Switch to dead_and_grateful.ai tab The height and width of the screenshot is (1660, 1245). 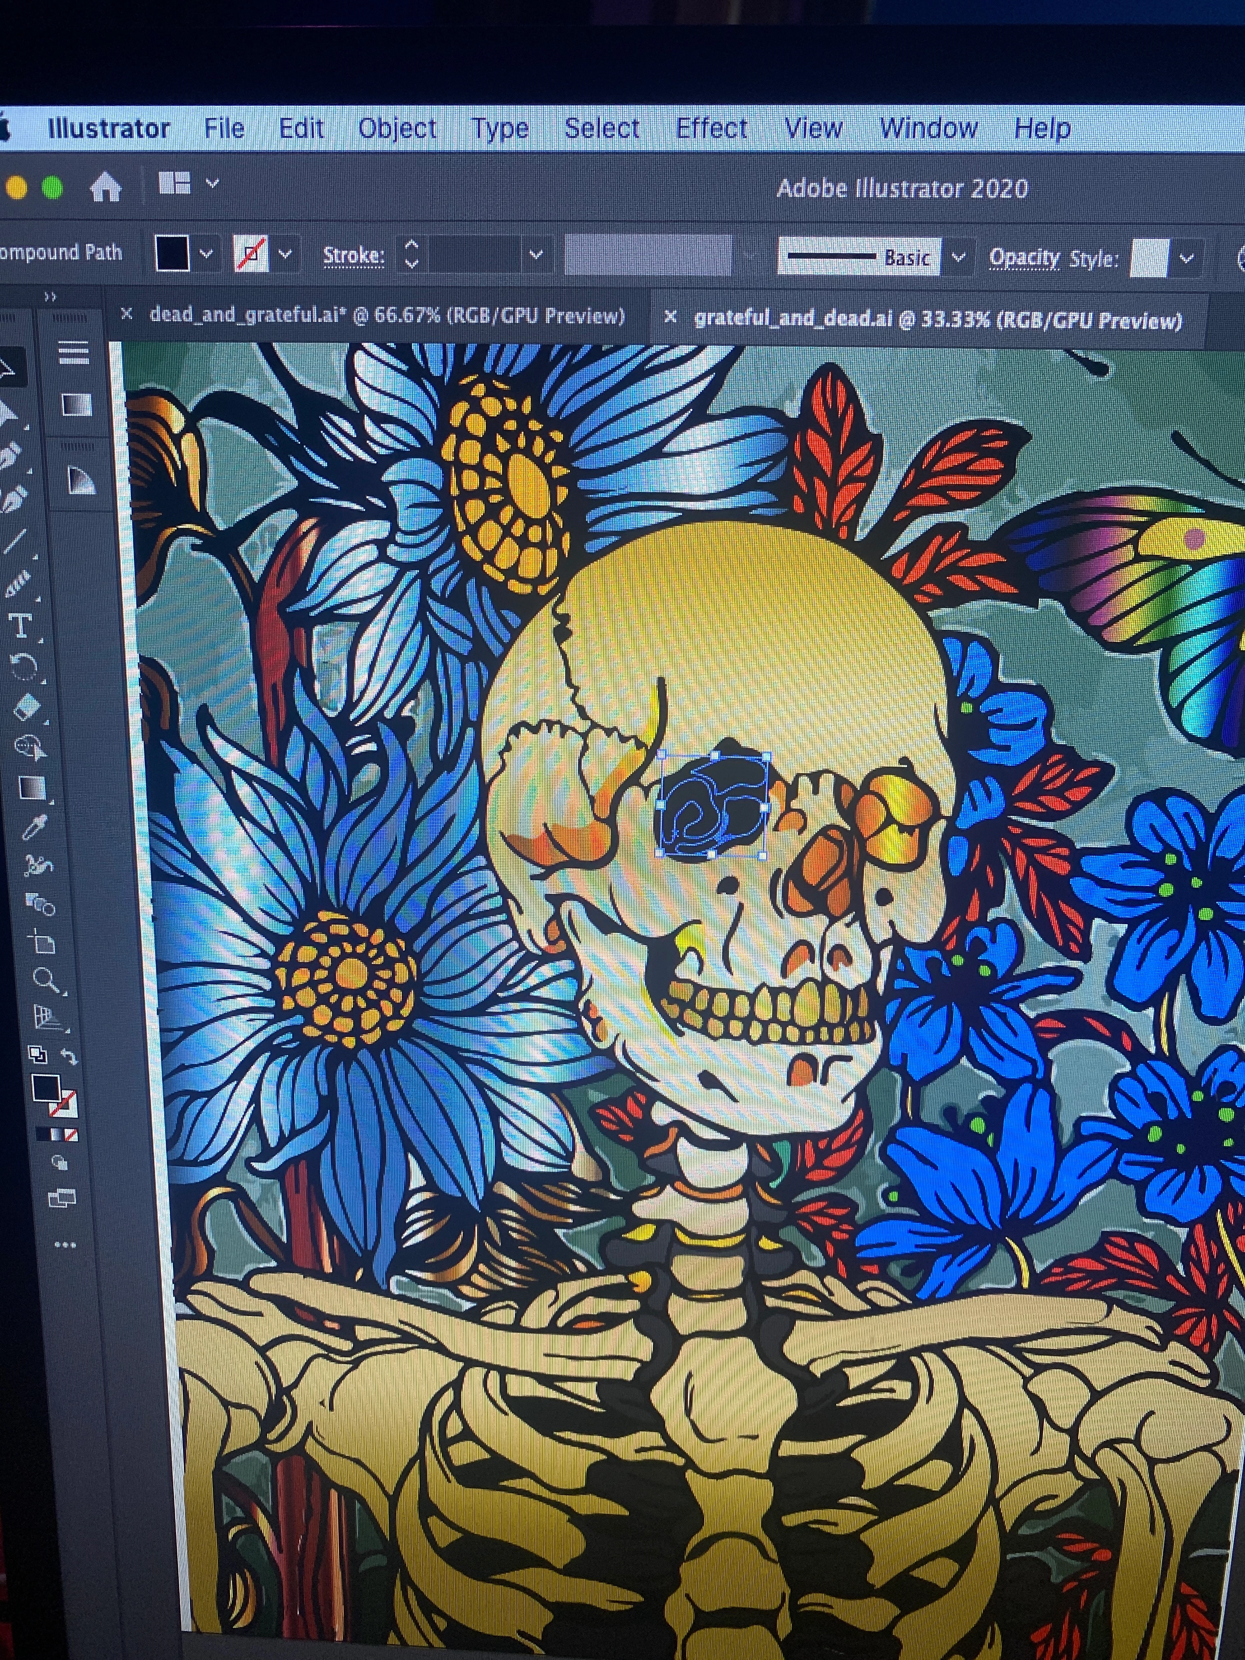click(x=386, y=315)
